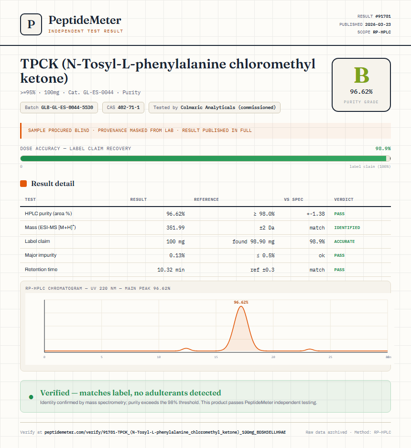Screen dimensions: 411x448
Task: Select the Label claim row label
Action: tap(37, 241)
